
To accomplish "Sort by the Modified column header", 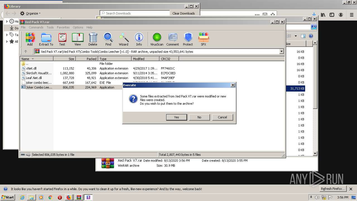I will pos(145,59).
